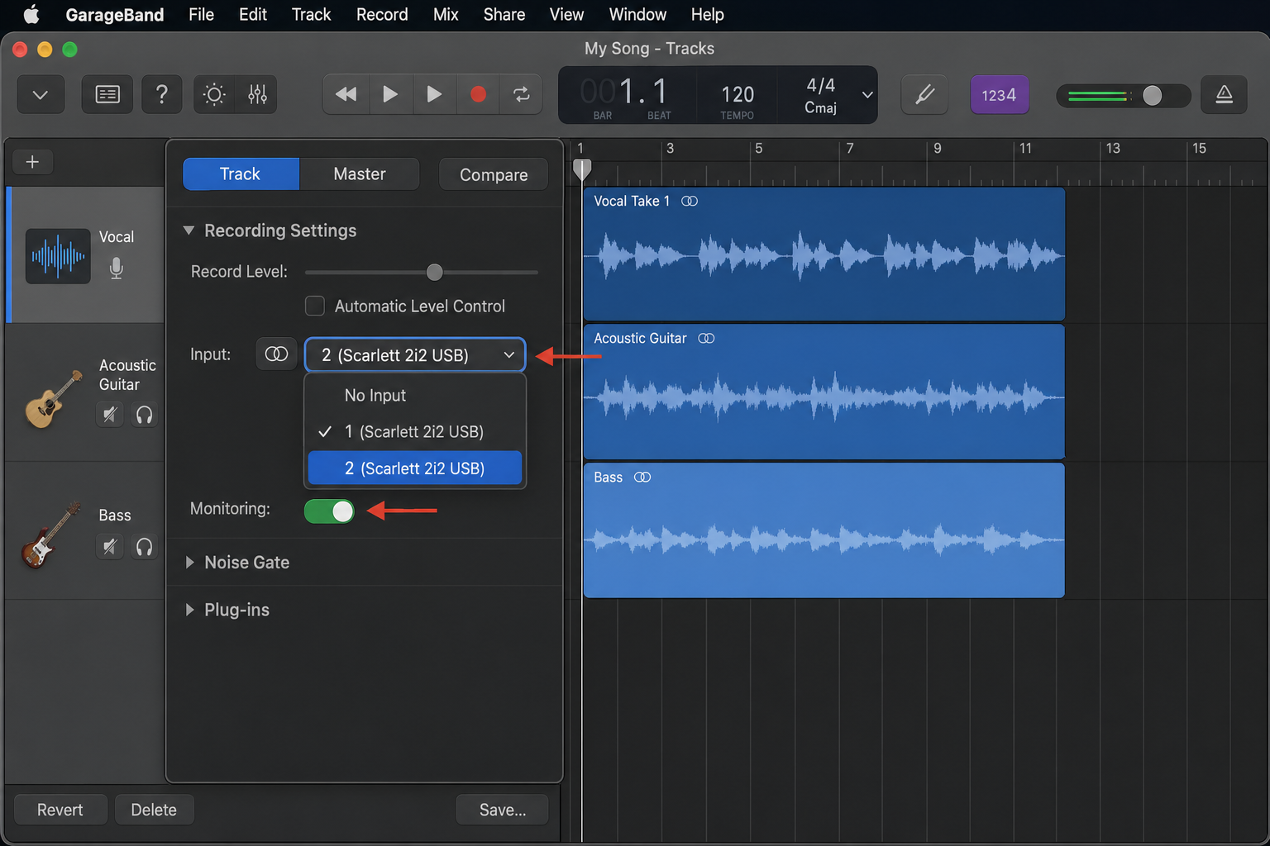
Task: Open the Input dropdown menu
Action: (x=415, y=355)
